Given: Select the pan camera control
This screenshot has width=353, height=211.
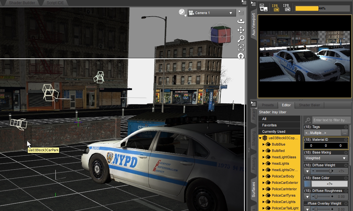Looking at the screenshot, I should pos(241,30).
